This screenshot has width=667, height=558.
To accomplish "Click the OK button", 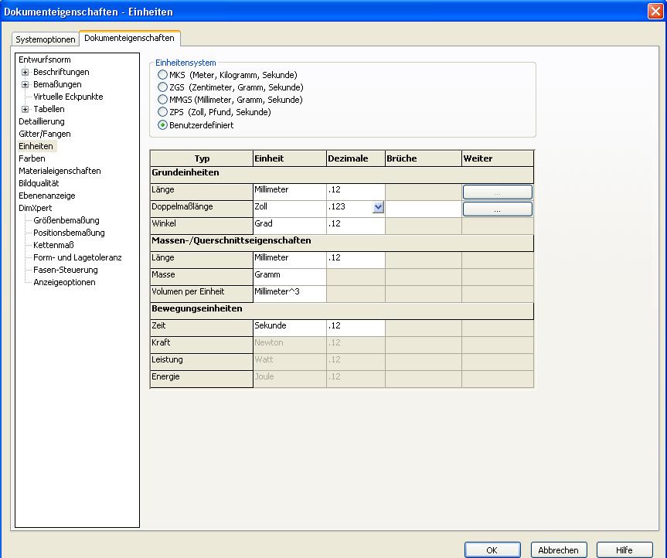I will pyautogui.click(x=492, y=549).
